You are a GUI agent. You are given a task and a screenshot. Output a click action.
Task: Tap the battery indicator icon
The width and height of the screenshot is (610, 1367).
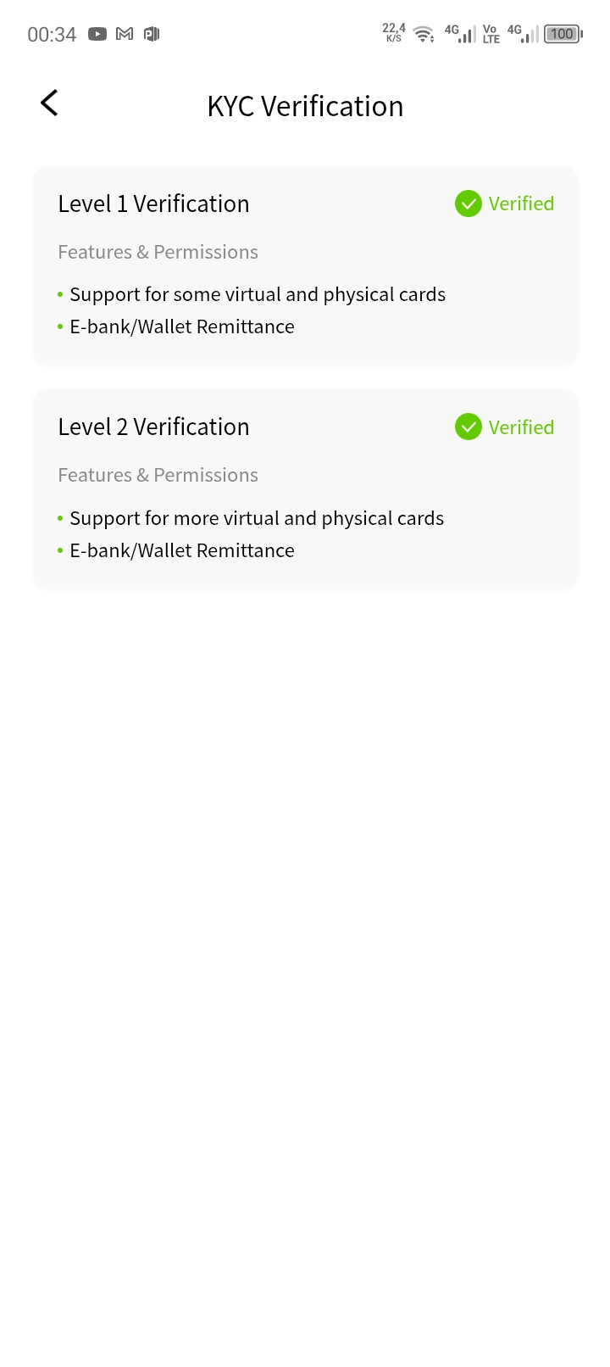pos(563,34)
